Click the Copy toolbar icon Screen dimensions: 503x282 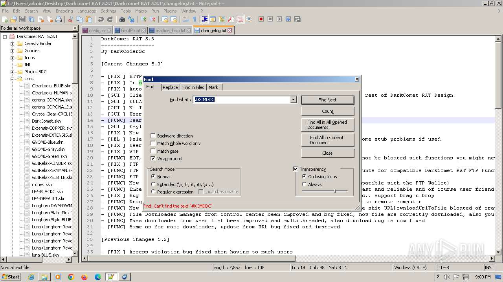point(80,19)
